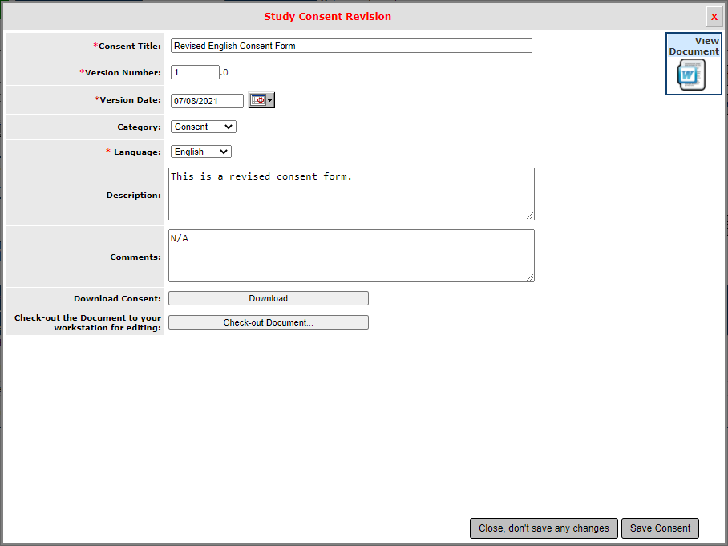Image resolution: width=728 pixels, height=546 pixels.
Task: Grab the Description textarea resize handle
Action: point(530,216)
